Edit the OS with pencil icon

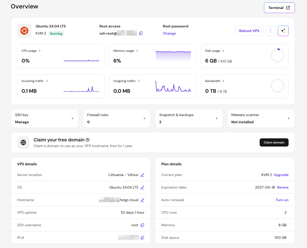(142, 188)
